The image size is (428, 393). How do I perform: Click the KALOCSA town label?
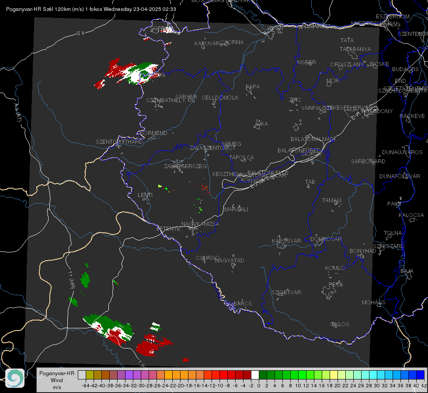tap(411, 215)
